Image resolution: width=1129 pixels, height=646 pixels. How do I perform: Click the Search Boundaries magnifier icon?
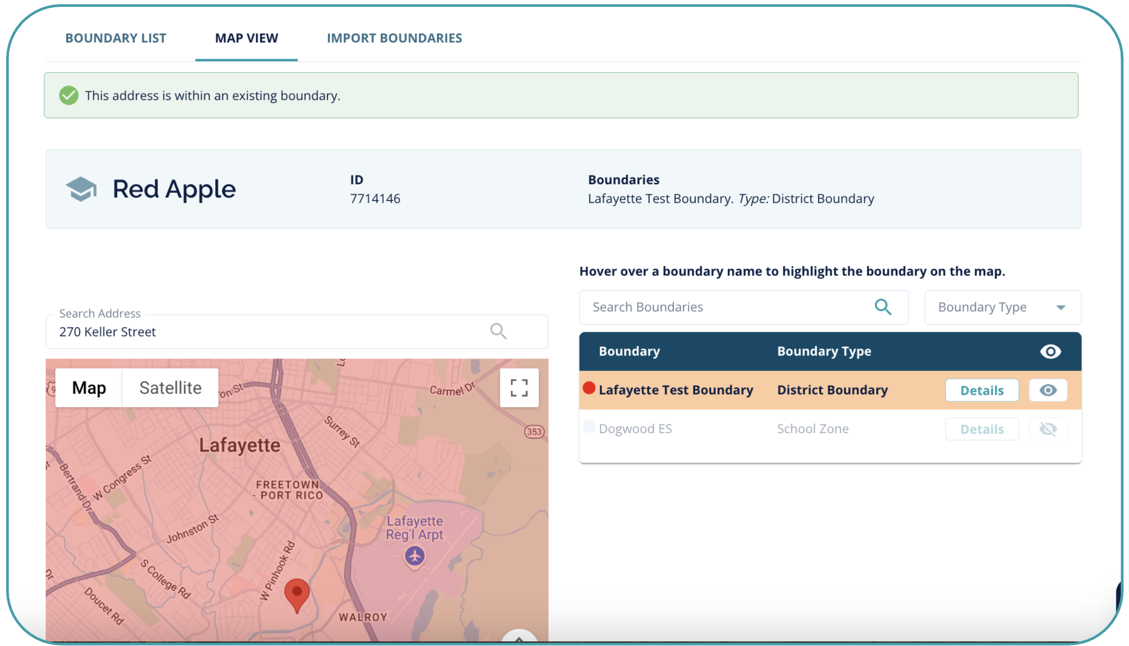[883, 307]
